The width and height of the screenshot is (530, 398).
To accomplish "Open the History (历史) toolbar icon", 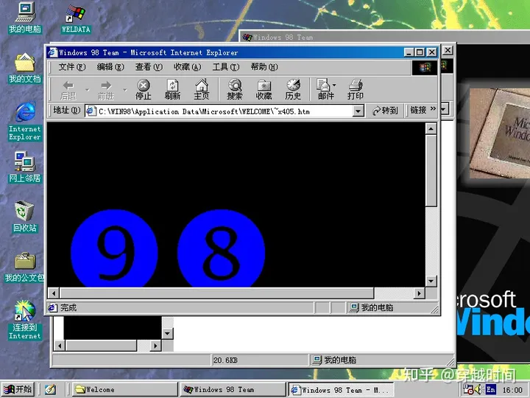I will point(293,90).
